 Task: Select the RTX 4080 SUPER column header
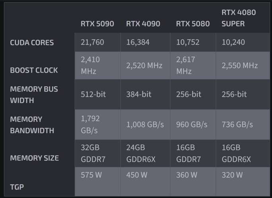[x=239, y=18]
